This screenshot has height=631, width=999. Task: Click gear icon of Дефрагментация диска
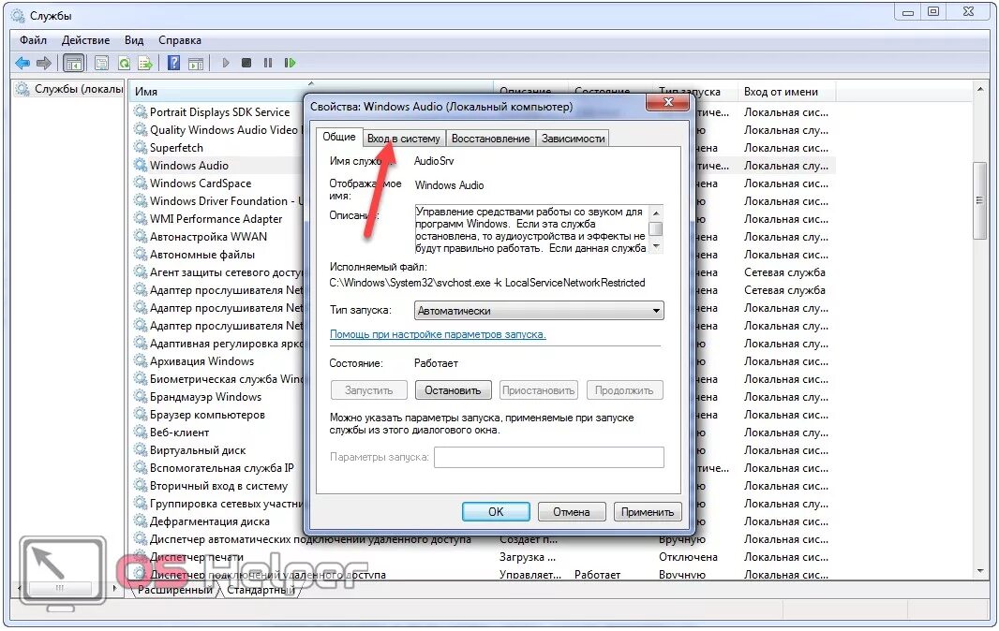[141, 521]
